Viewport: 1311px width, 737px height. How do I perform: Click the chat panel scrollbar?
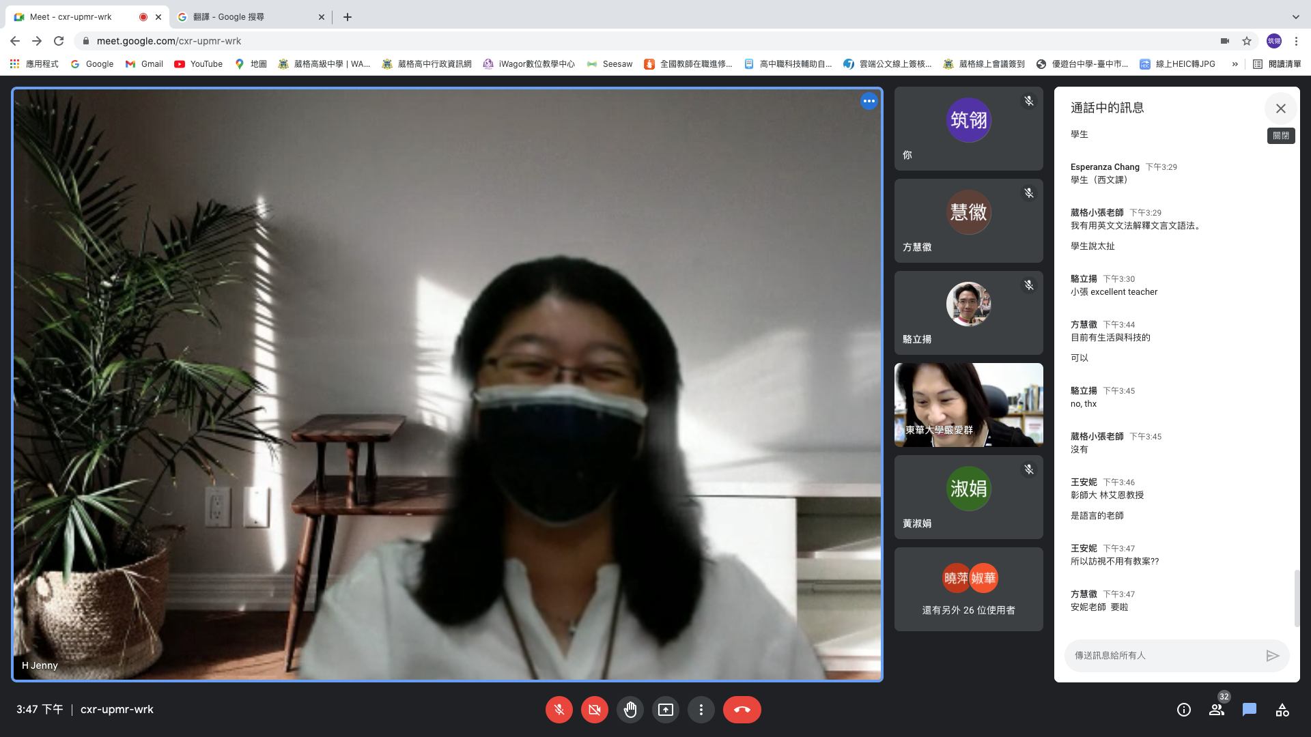1296,597
